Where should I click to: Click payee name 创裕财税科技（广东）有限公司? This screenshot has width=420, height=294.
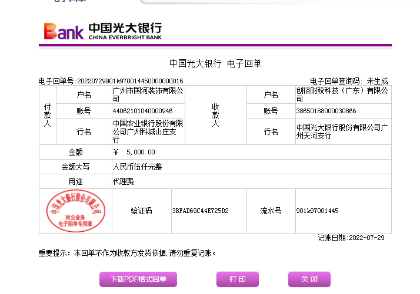coord(342,94)
